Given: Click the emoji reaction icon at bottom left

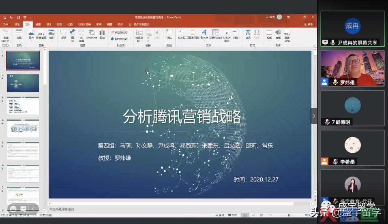Looking at the screenshot, I should (13, 209).
